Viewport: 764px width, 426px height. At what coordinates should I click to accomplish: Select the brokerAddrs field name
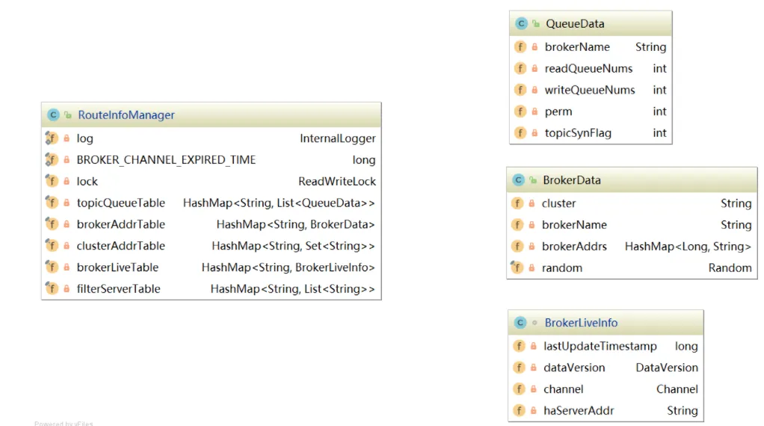click(574, 247)
